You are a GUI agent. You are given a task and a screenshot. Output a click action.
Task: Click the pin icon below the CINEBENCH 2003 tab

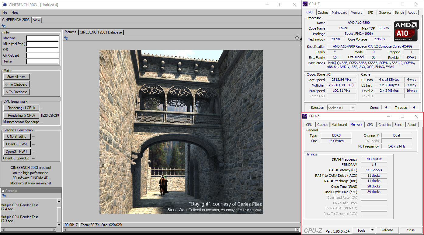[x=4, y=26]
